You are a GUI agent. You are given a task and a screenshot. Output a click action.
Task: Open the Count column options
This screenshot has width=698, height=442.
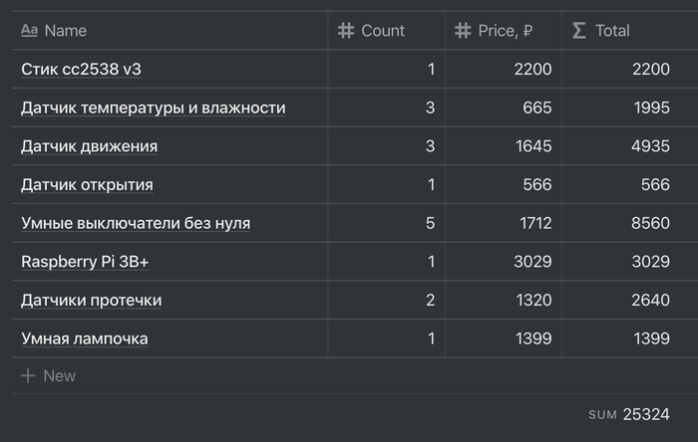[x=383, y=31]
